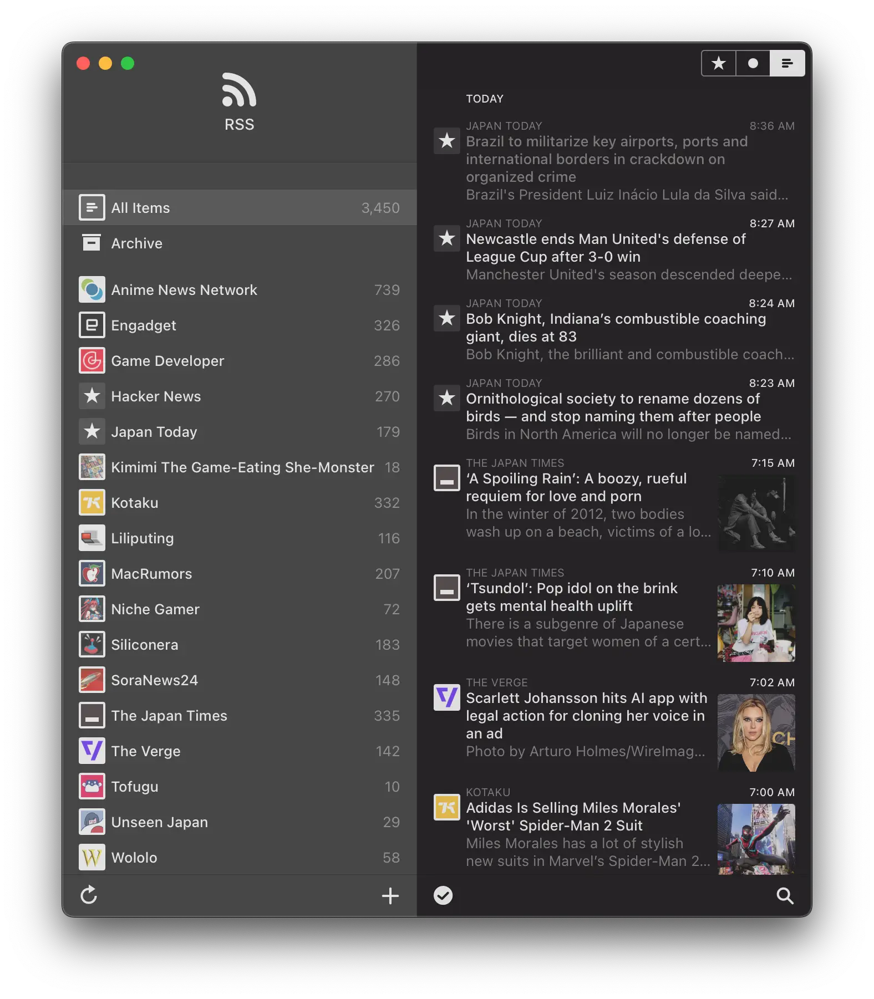Open search with the magnifier icon

tap(785, 895)
